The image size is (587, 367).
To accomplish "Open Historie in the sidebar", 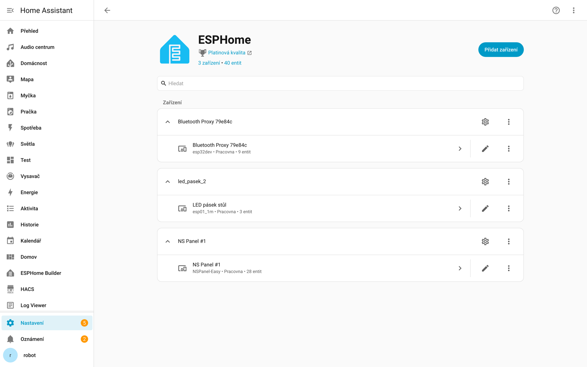I will (x=47, y=225).
